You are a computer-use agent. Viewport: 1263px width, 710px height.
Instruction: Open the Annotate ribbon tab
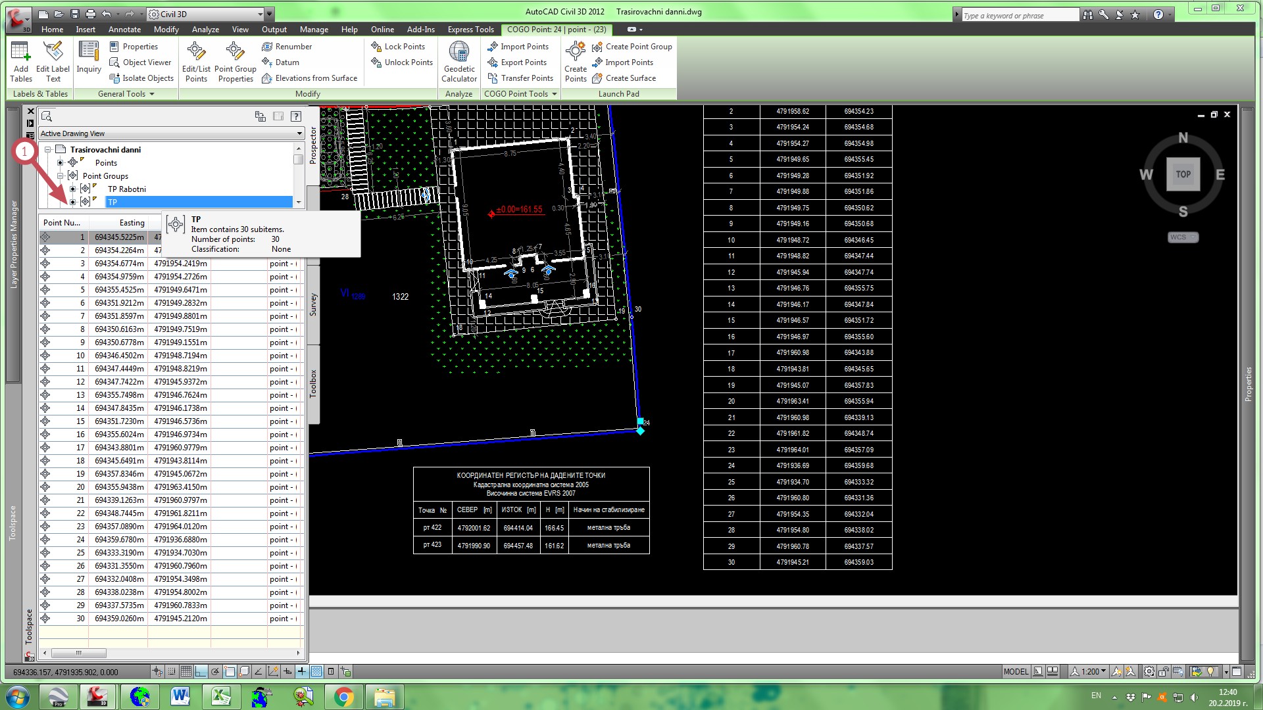pyautogui.click(x=124, y=30)
